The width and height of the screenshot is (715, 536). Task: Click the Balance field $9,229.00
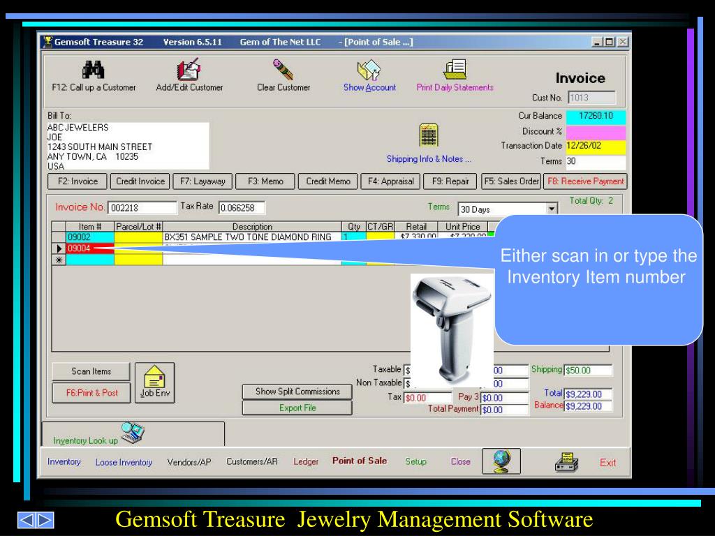[x=588, y=406]
